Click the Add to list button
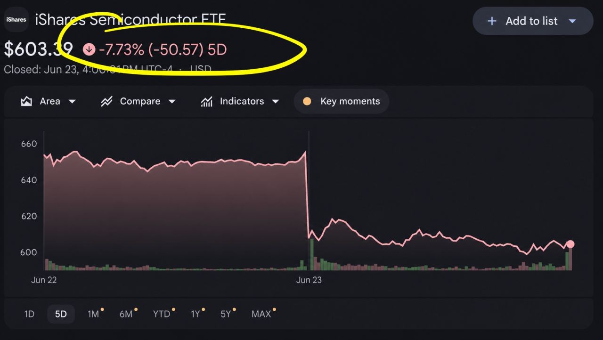 533,21
